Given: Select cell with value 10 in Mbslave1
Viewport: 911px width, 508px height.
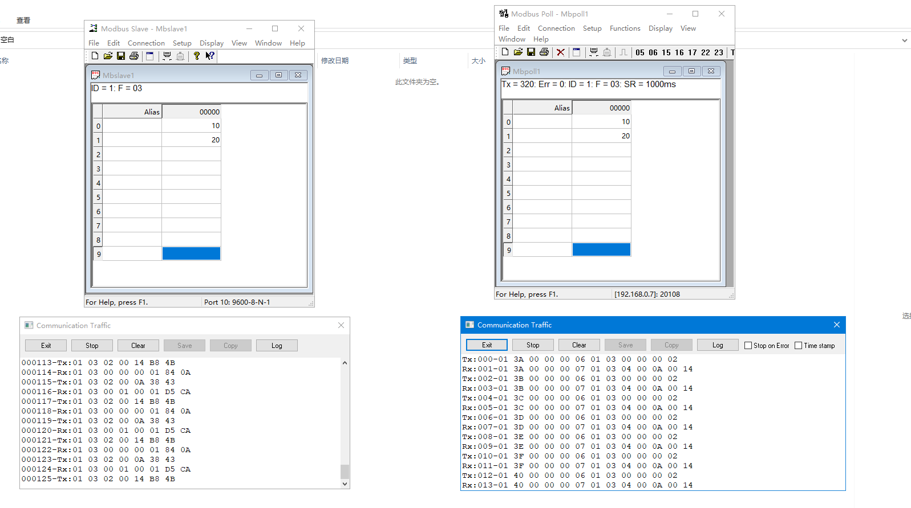Looking at the screenshot, I should click(191, 125).
